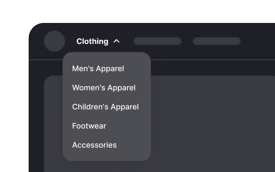Viewport: 275px width, 172px height.
Task: Click the dark margin beside the content card
Action: (36, 123)
